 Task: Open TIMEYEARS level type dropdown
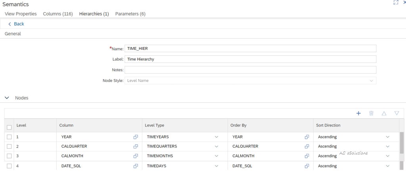tap(216, 137)
